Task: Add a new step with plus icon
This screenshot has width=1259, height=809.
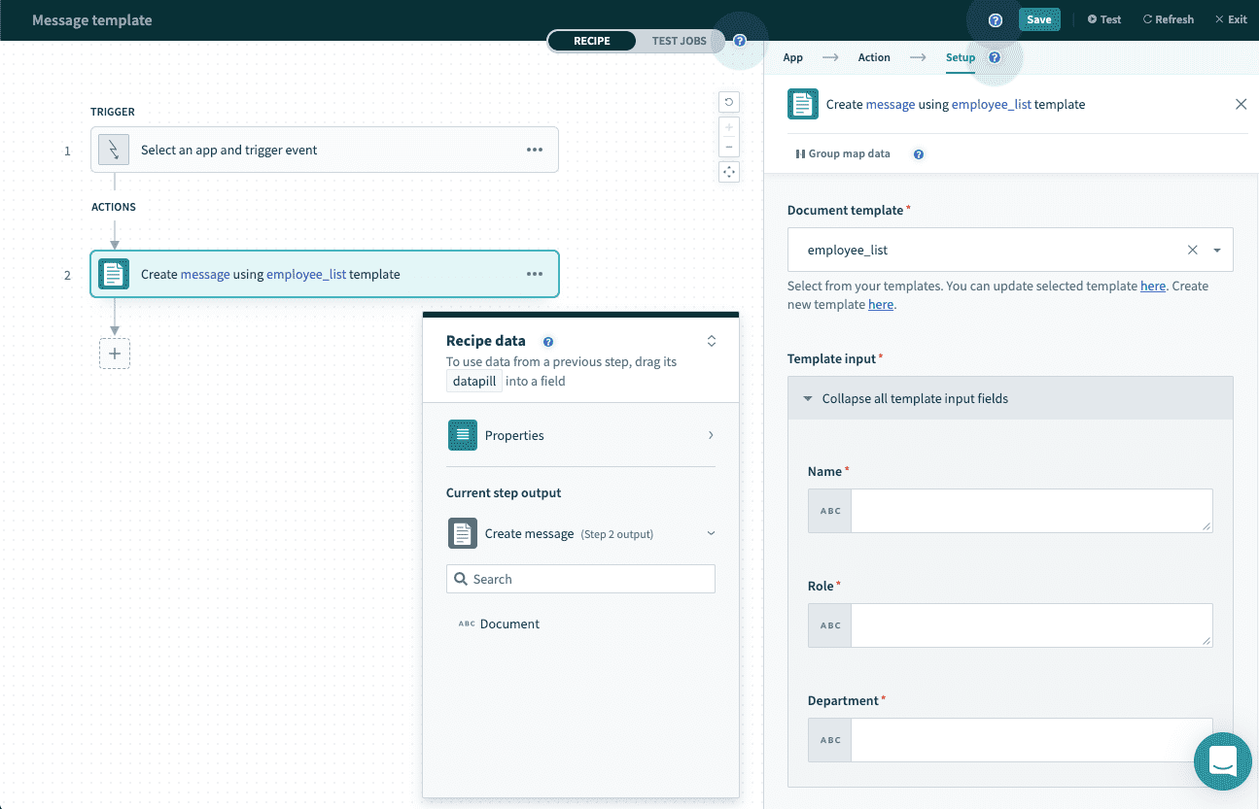Action: [x=115, y=354]
